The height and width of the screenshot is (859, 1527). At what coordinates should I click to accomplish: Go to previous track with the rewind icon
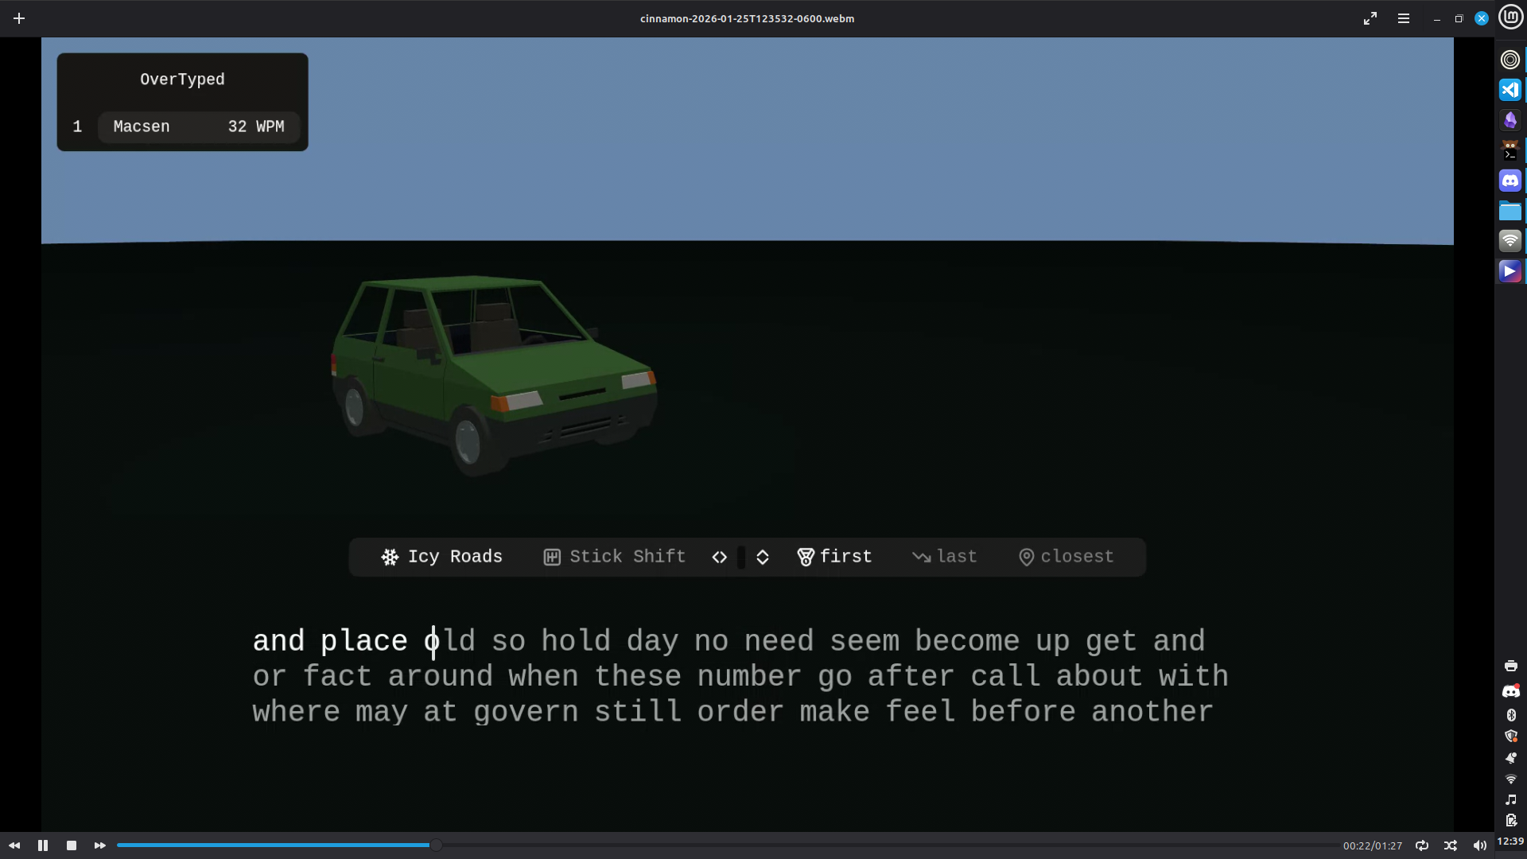click(14, 845)
